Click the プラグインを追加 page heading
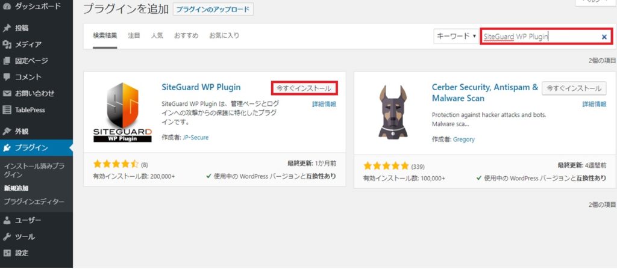This screenshot has width=617, height=270. [126, 10]
